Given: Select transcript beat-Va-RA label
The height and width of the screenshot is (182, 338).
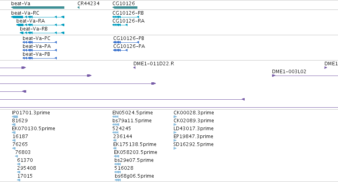Looking at the screenshot, I should [31, 21].
